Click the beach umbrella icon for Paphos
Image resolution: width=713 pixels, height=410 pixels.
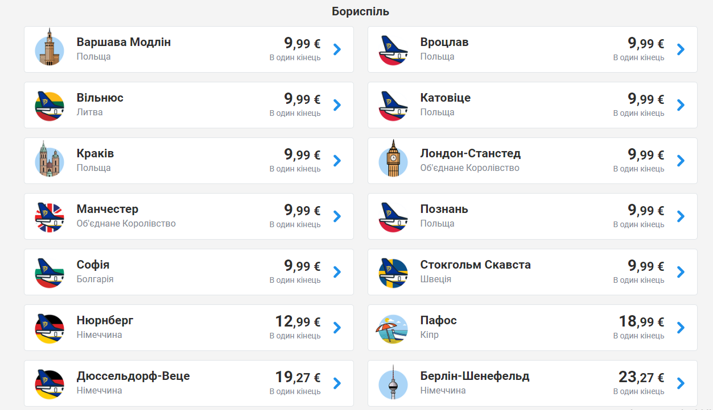coord(393,329)
